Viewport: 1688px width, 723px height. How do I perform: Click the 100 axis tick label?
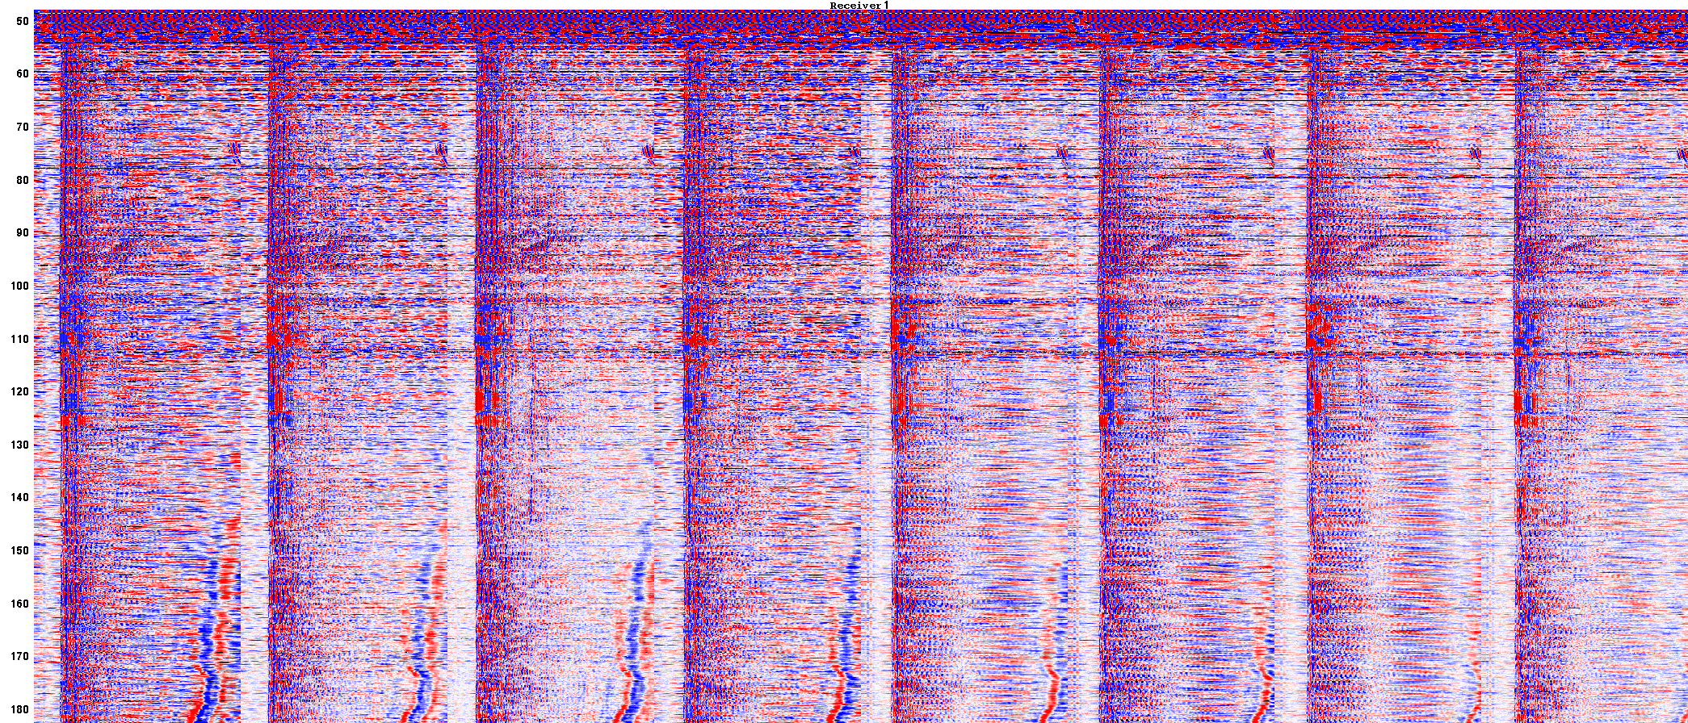[x=19, y=286]
